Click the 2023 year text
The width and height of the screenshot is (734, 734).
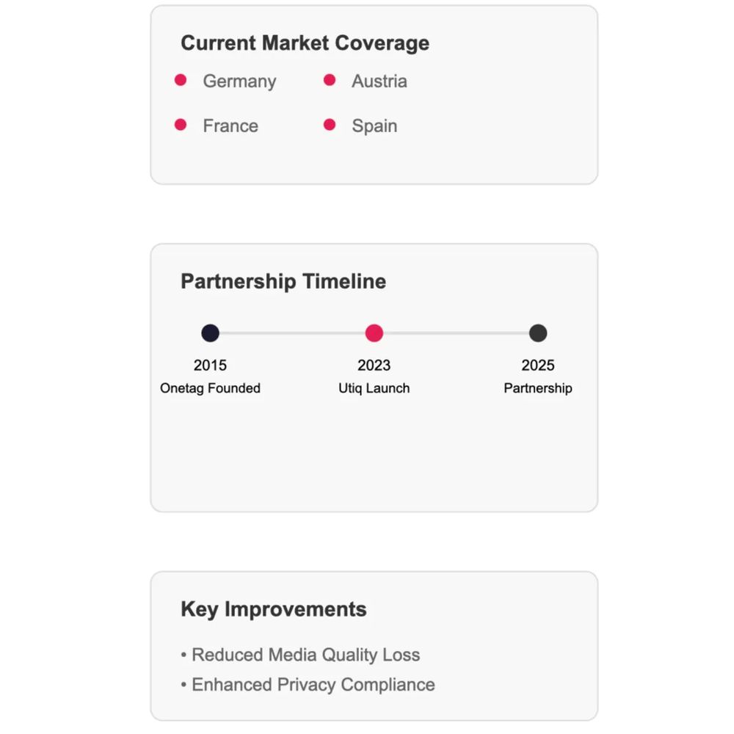coord(374,365)
